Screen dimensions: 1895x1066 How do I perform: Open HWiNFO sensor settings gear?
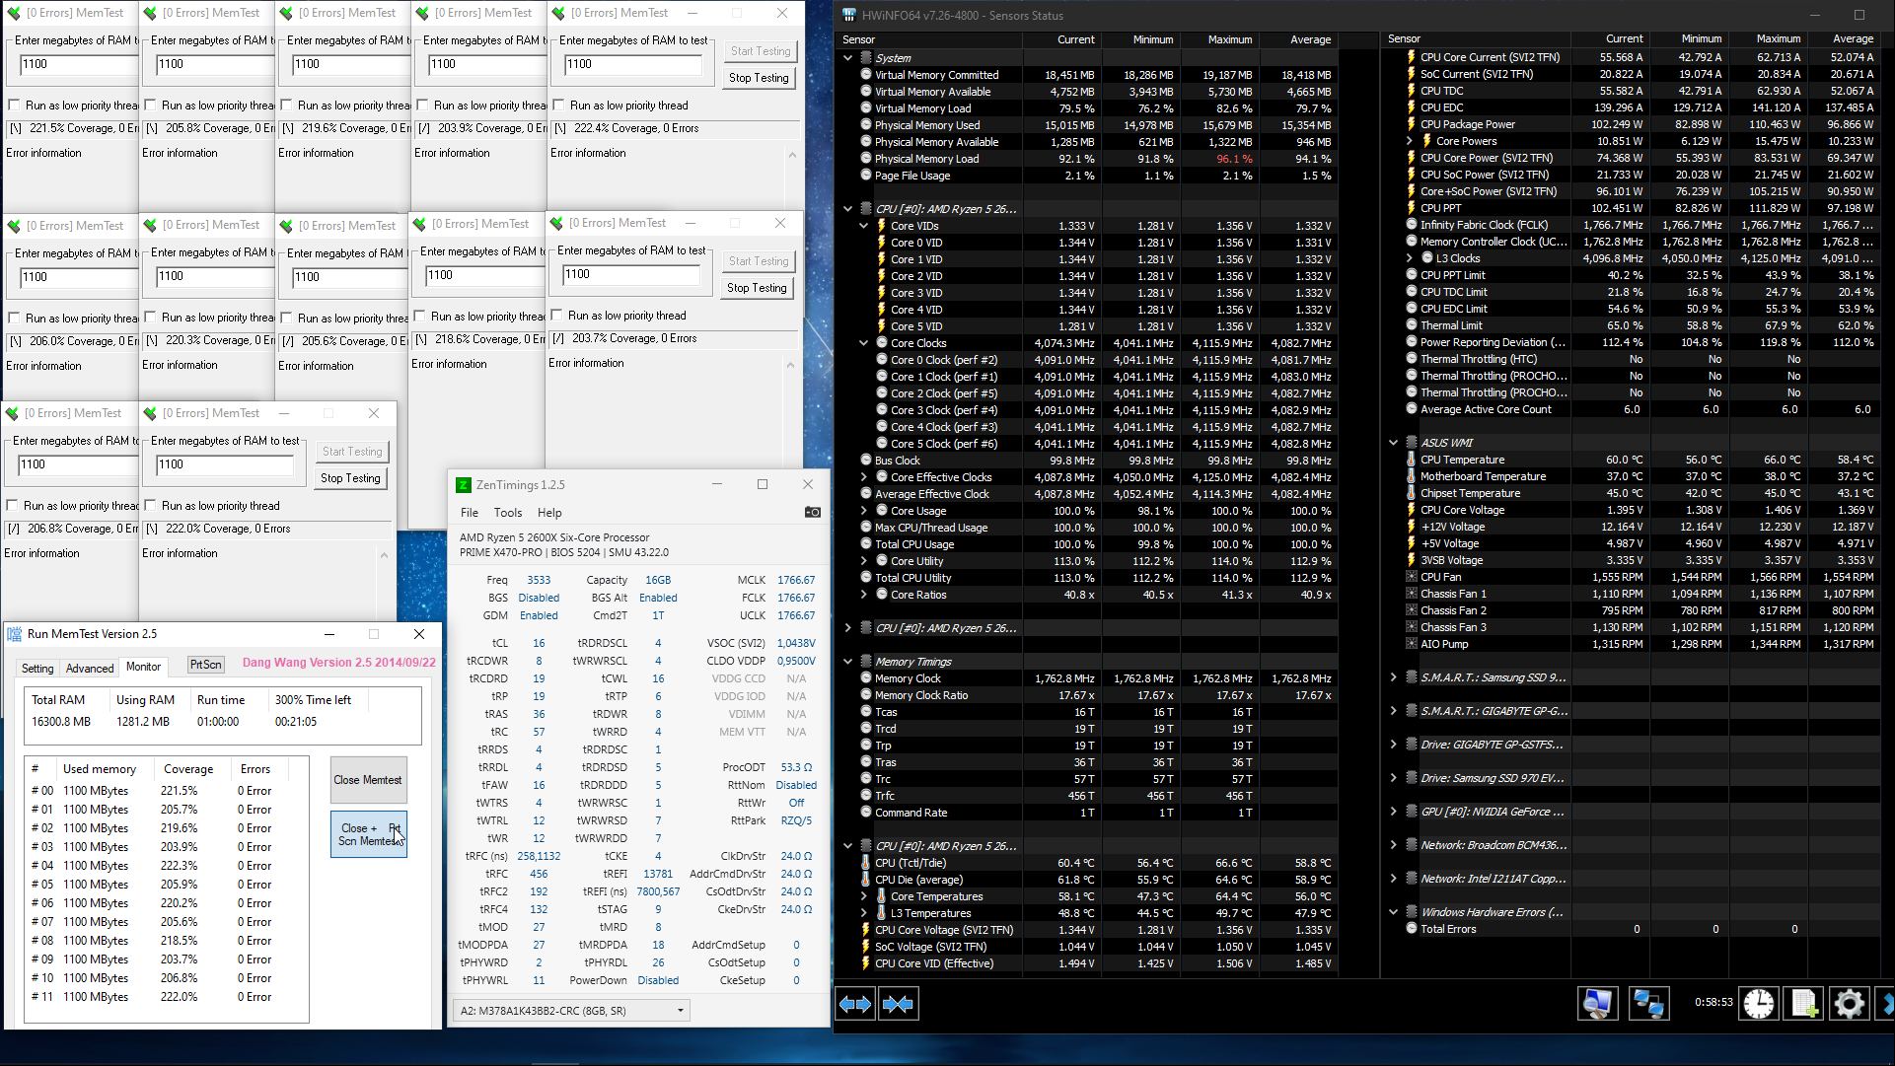click(1849, 1004)
